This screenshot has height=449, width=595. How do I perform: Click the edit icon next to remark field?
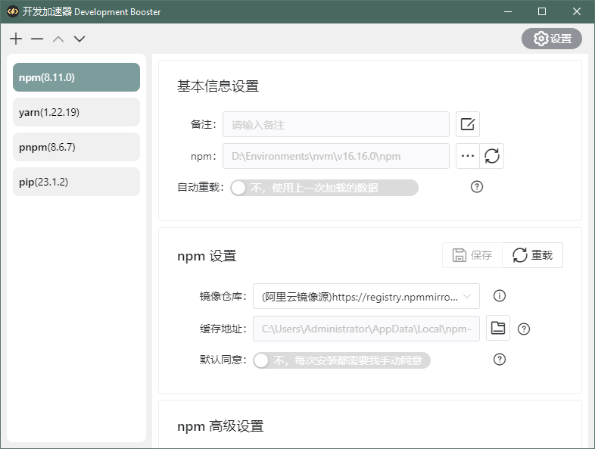pos(468,124)
